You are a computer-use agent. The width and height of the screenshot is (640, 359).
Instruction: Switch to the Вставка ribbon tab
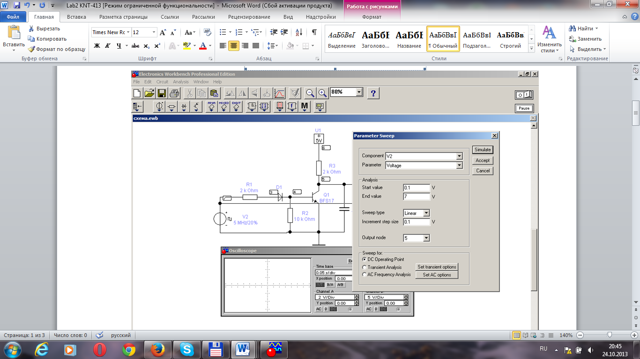pos(76,17)
